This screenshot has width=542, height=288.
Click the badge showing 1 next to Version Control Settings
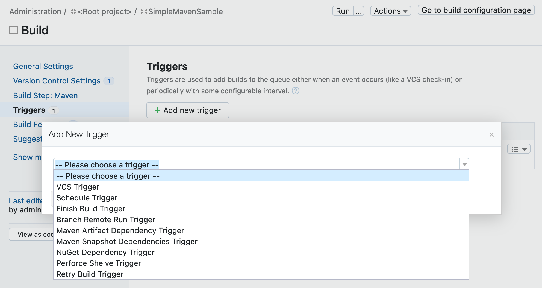109,81
